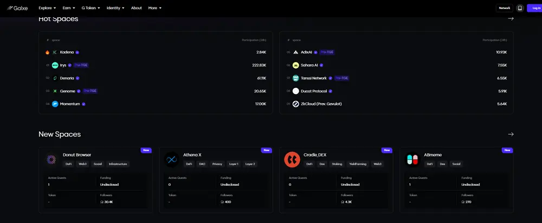Click verified badge next to Kadena
542x223 pixels.
(78, 52)
